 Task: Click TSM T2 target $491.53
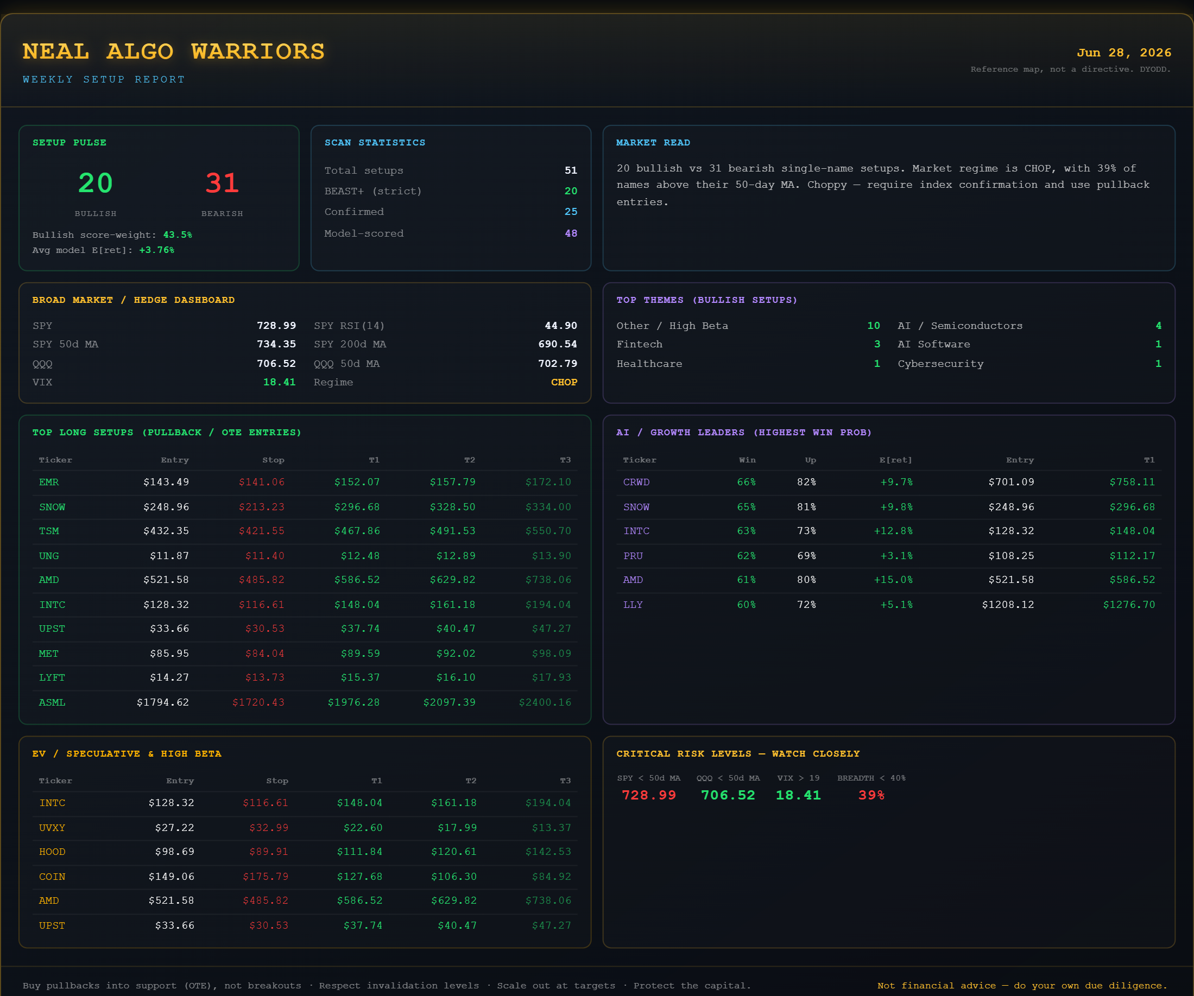453,531
